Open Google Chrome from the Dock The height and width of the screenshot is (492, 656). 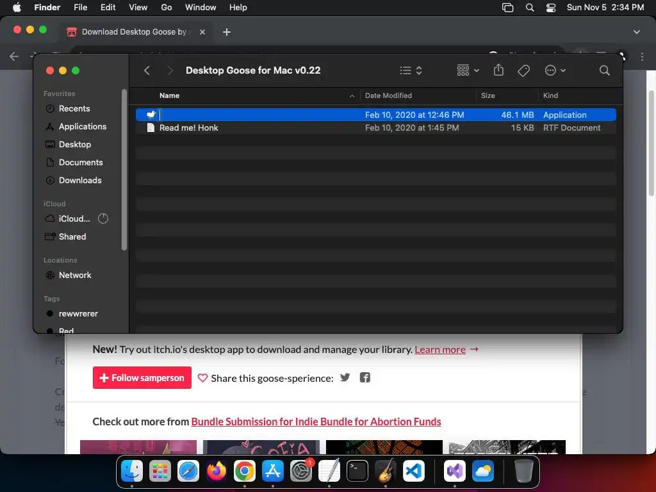245,471
